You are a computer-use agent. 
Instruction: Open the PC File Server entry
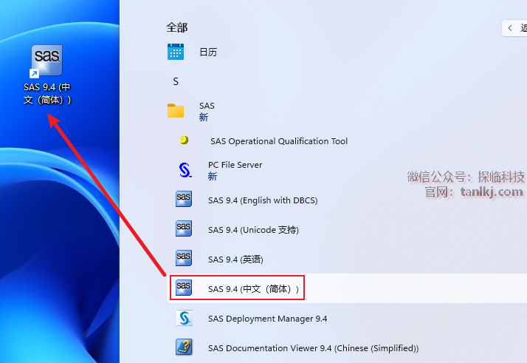pos(235,165)
